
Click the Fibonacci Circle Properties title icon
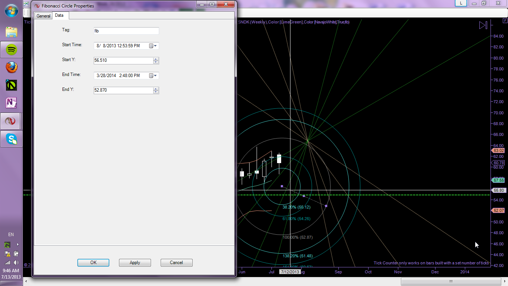click(37, 6)
